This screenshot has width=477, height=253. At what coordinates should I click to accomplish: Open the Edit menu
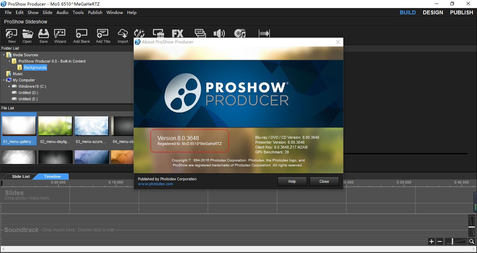[x=20, y=12]
